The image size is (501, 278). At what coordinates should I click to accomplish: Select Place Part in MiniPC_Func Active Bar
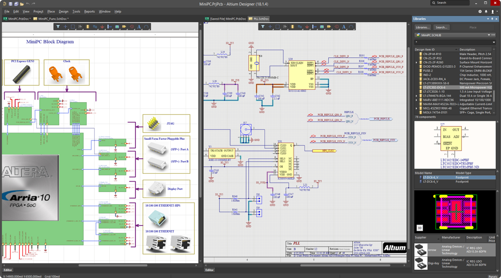(x=87, y=27)
